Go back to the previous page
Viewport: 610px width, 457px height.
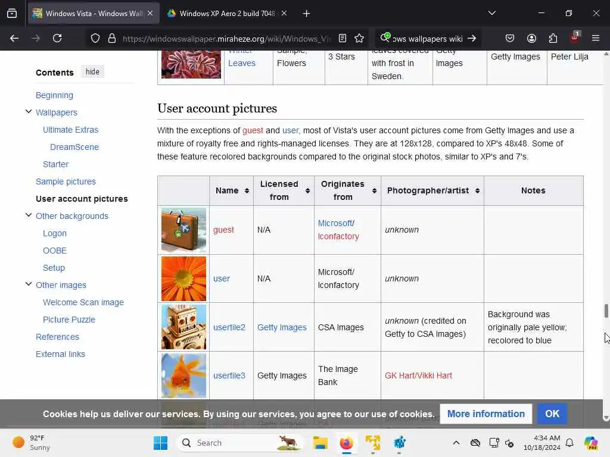pyautogui.click(x=14, y=38)
